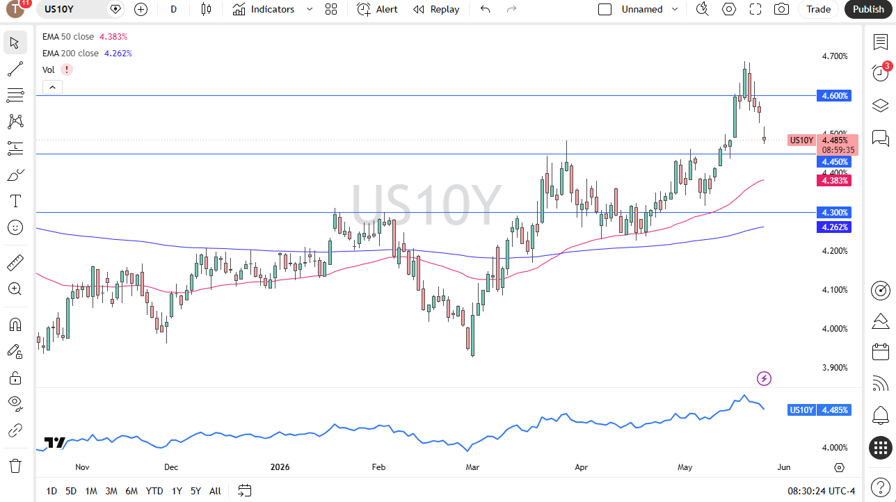Take a chart snapshot with camera icon

point(781,9)
